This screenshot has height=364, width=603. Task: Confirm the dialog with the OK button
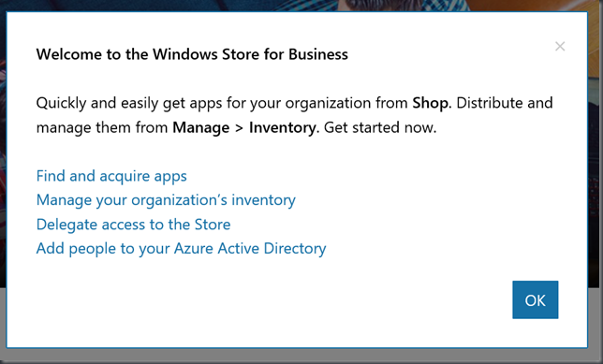coord(535,299)
